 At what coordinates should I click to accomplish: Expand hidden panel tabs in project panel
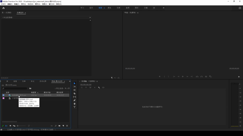pos(70,81)
